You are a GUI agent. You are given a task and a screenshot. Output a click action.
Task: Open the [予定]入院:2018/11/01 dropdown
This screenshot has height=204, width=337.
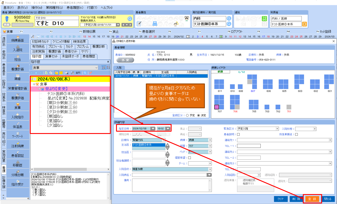pos(118,25)
